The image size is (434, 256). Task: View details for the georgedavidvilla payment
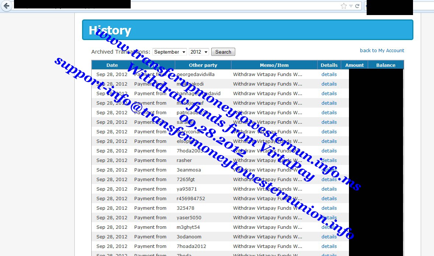[329, 74]
